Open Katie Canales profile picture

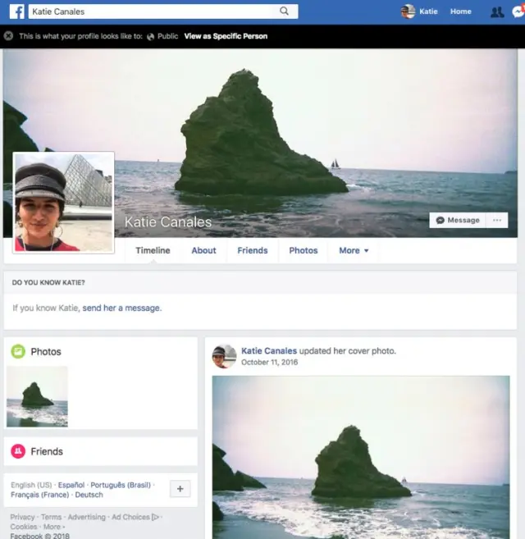[x=63, y=202]
